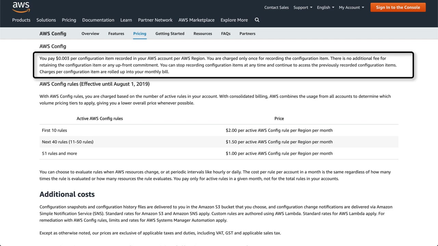The height and width of the screenshot is (246, 438).
Task: Open the Contact Sales link
Action: click(x=276, y=7)
